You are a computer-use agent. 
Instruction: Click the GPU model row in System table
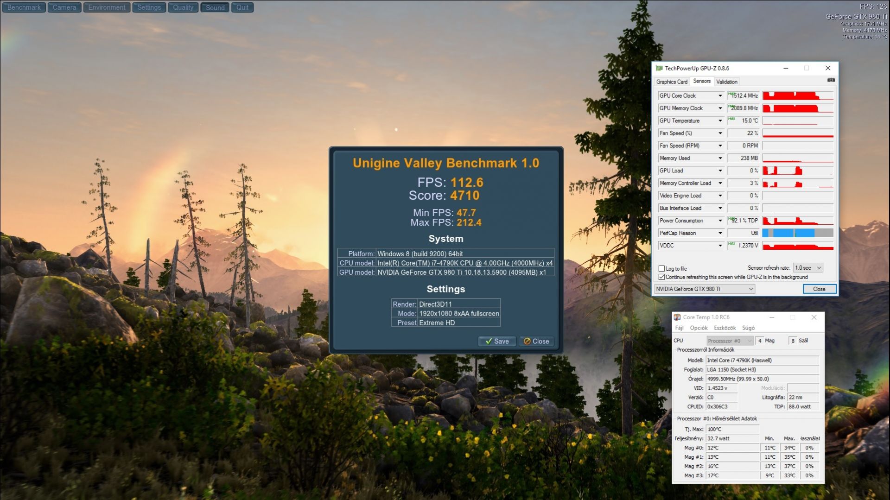pyautogui.click(x=446, y=272)
